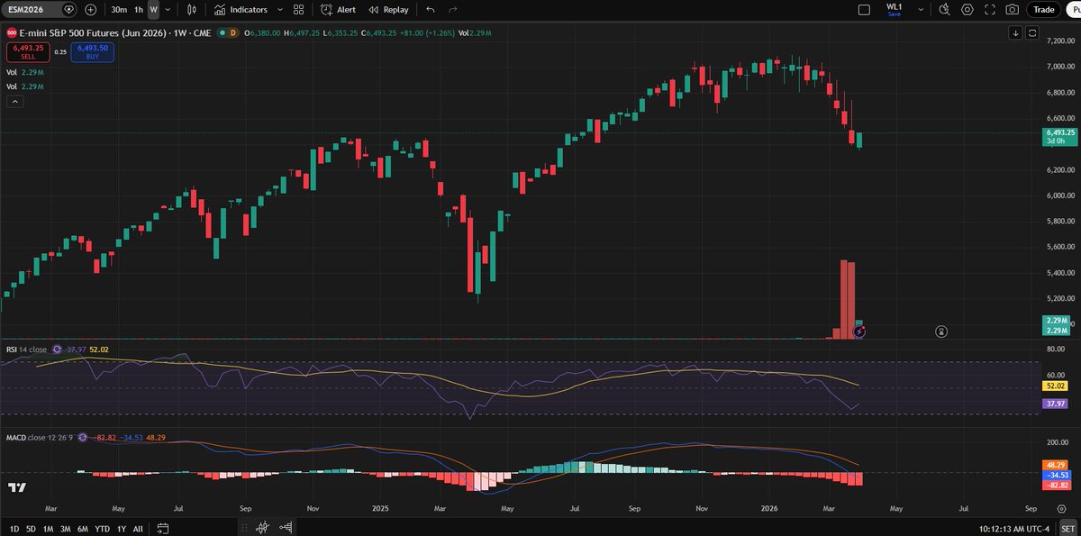The height and width of the screenshot is (536, 1081).
Task: Select the 1Y date range
Action: point(122,528)
